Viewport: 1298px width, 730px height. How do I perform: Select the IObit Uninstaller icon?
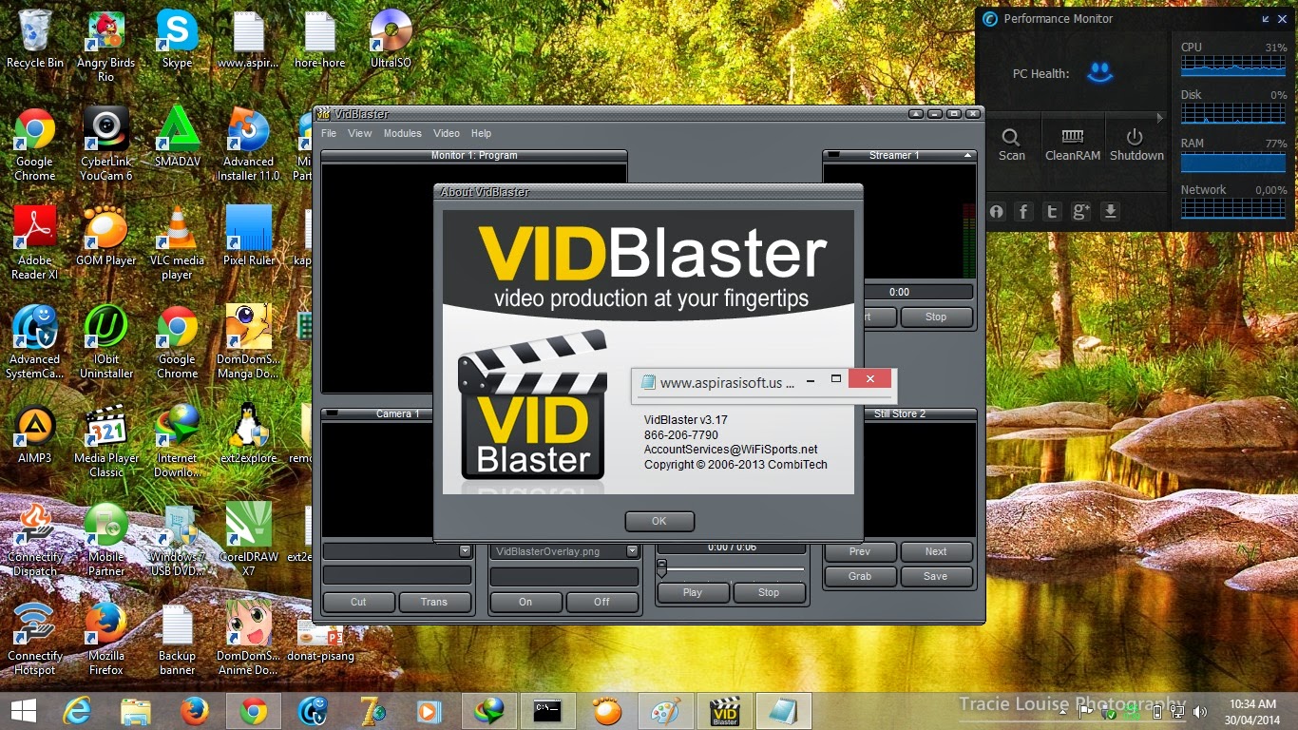click(x=105, y=342)
